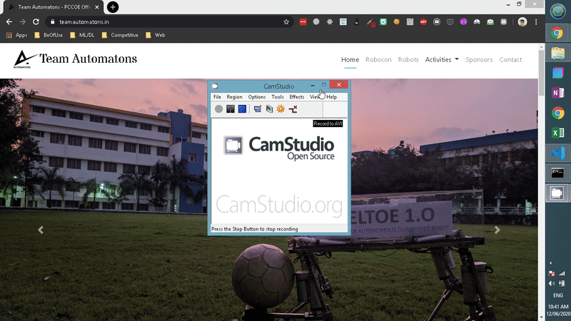Click the browser Forward arrow

22,22
